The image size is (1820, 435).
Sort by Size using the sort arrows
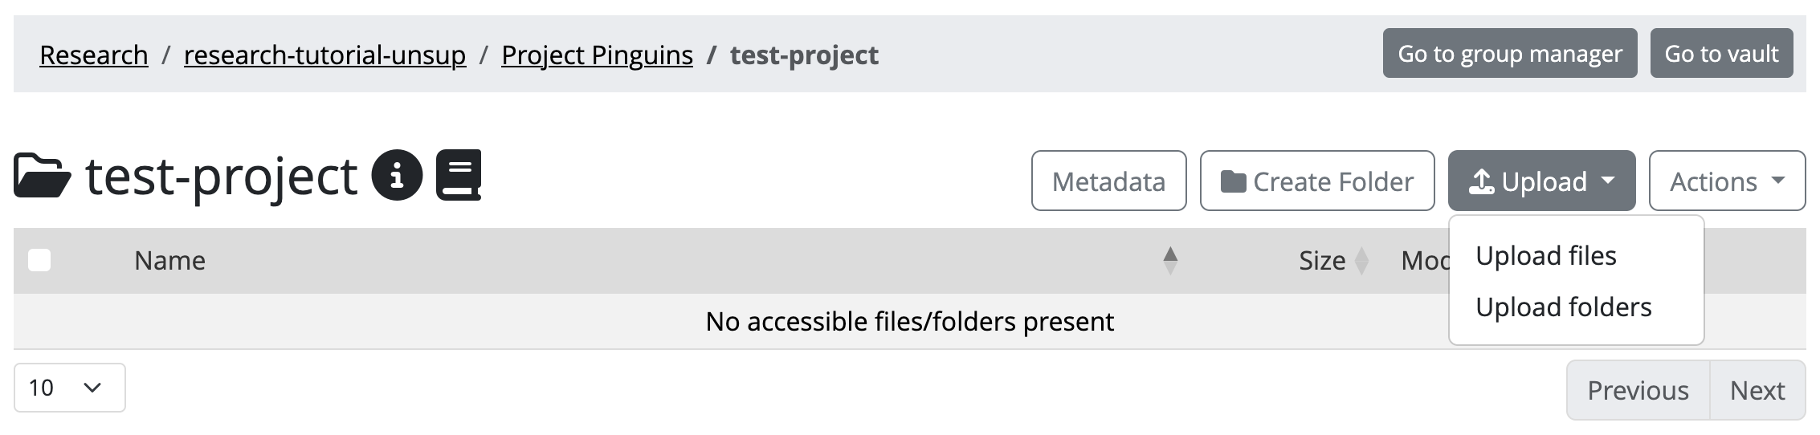(x=1361, y=260)
